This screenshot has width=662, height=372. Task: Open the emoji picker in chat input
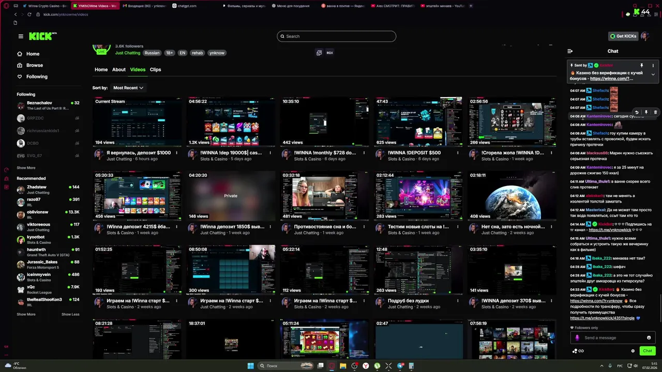pos(649,337)
